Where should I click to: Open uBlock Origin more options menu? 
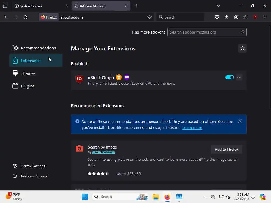tap(239, 77)
